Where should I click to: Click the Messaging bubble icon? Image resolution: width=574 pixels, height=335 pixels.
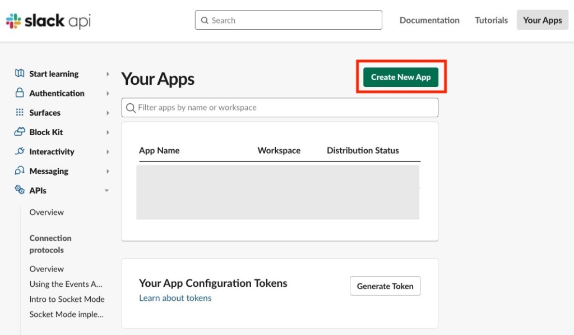click(20, 171)
